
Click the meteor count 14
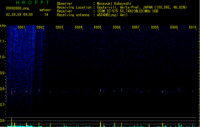click(x=46, y=15)
